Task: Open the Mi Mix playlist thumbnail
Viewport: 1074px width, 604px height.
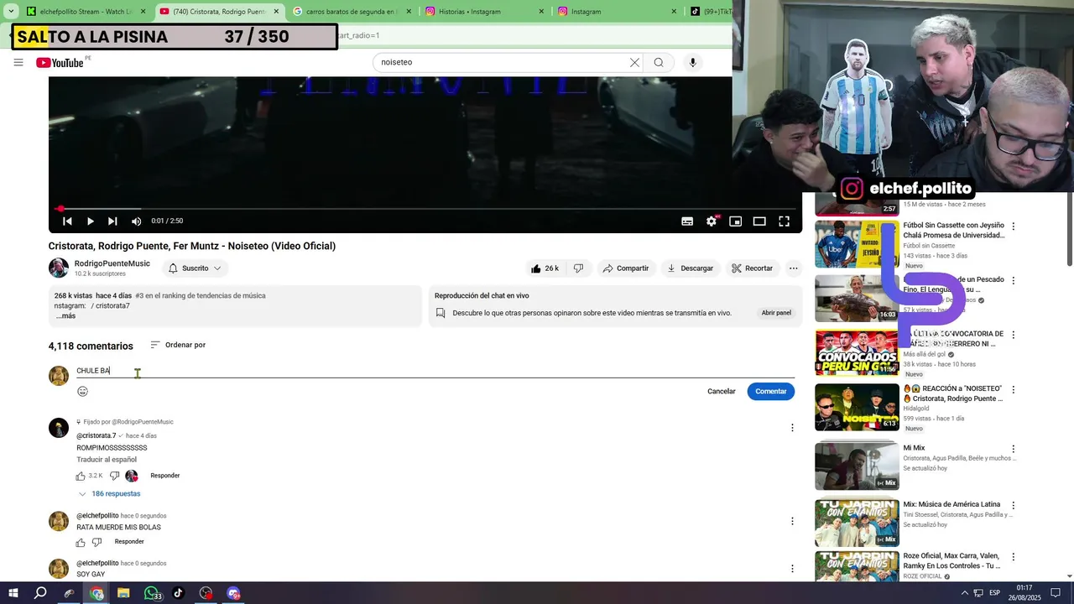Action: [857, 466]
